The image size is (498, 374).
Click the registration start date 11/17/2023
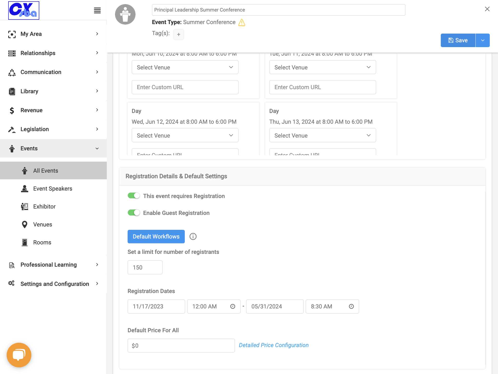[x=156, y=306]
